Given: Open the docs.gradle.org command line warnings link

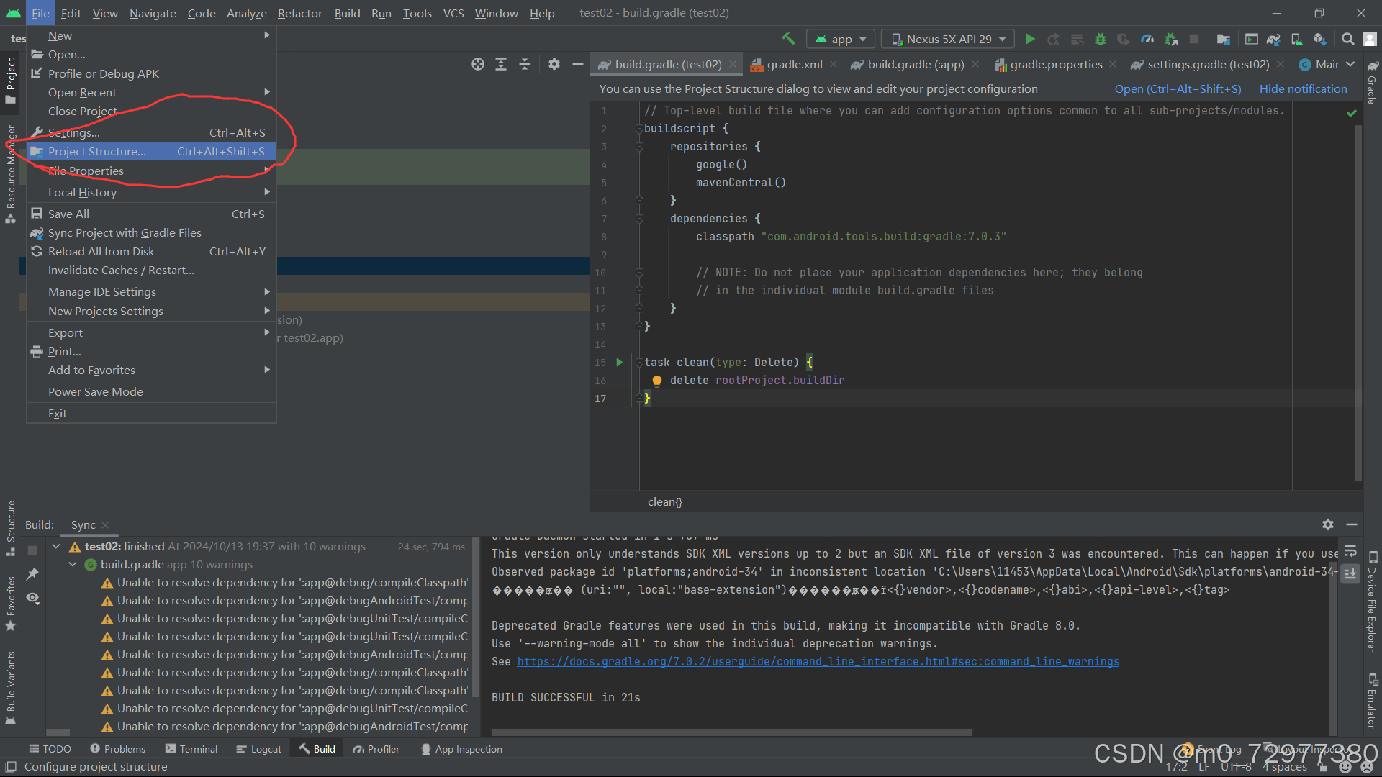Looking at the screenshot, I should [x=818, y=662].
